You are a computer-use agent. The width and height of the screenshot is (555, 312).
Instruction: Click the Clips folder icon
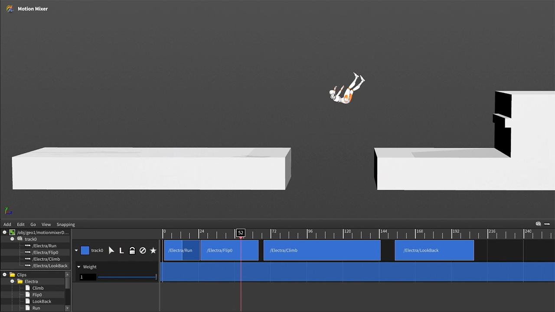coord(12,275)
